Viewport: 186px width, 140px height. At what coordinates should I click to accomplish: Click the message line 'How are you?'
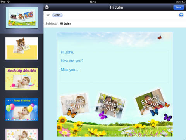click(x=72, y=61)
